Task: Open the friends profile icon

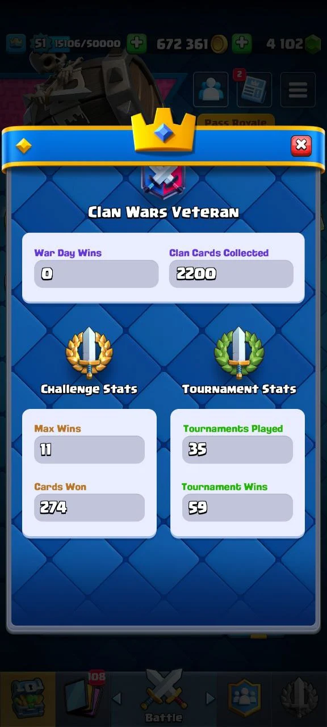Action: tap(211, 90)
